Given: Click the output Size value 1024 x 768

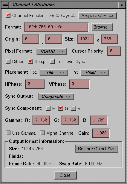Looking at the screenshot, I should [32, 149].
